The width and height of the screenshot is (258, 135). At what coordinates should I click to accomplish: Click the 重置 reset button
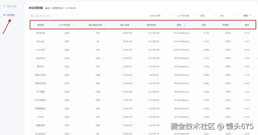coord(247,16)
